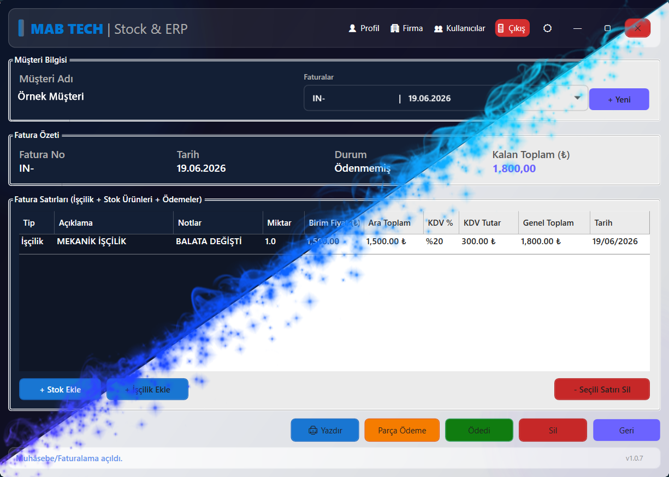This screenshot has width=669, height=477.
Task: Select the IN- 19.06.2026 invoice combo box
Action: (x=446, y=98)
